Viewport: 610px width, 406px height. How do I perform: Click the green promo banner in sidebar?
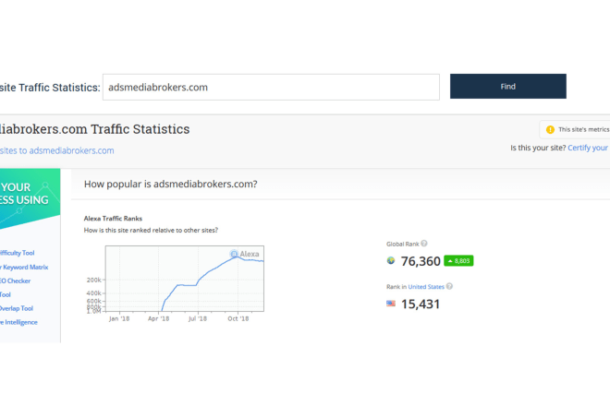pyautogui.click(x=30, y=198)
